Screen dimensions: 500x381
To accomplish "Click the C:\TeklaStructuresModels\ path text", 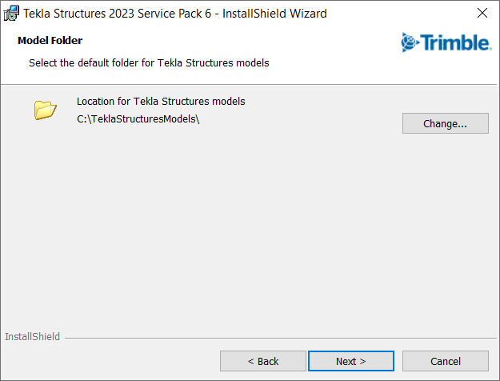I will pyautogui.click(x=138, y=120).
